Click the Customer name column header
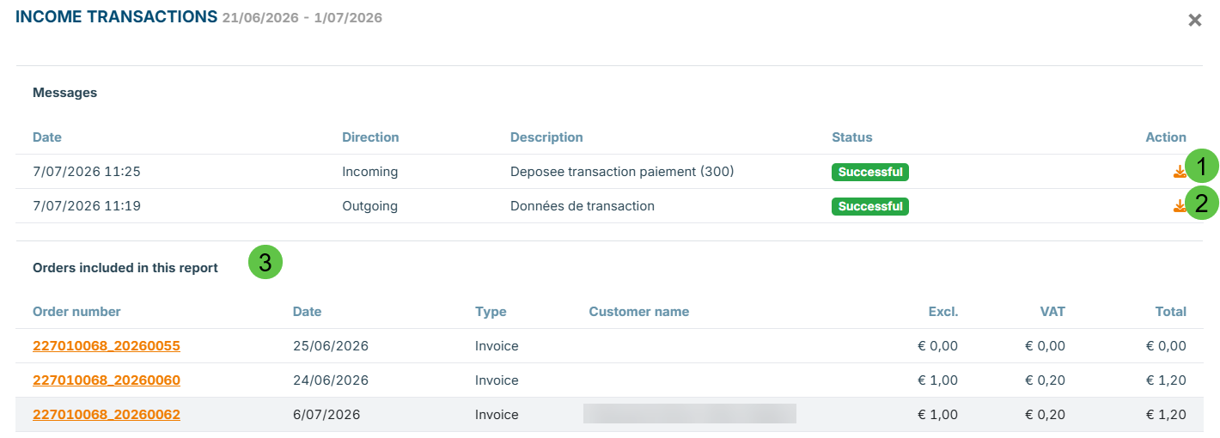Viewport: 1220px width, 438px height. coord(639,312)
